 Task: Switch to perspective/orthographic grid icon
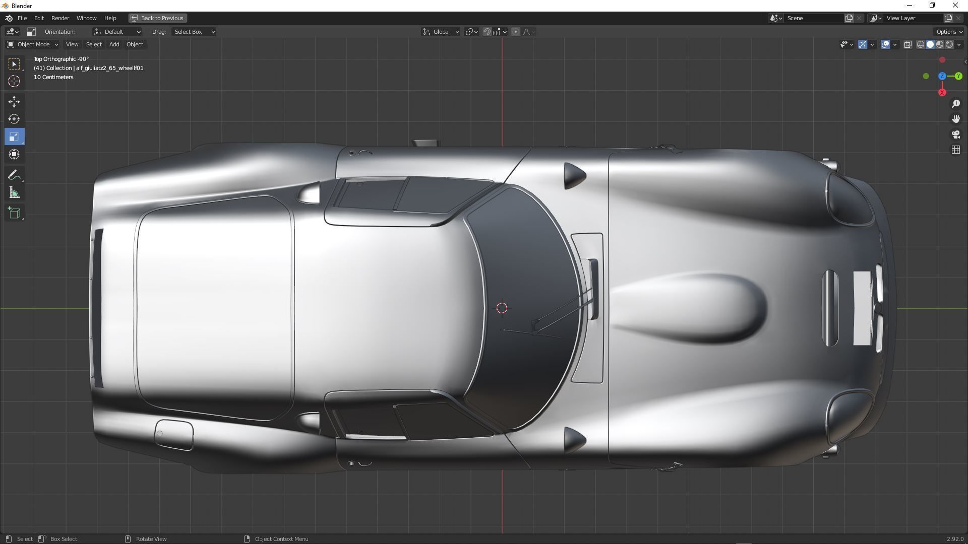(955, 150)
